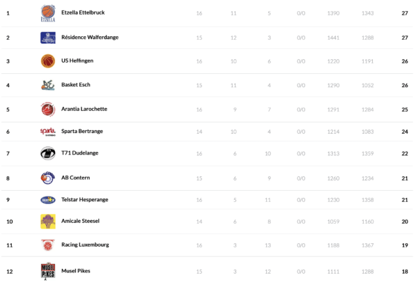Click the Sparta Bertrange logo
This screenshot has width=418, height=287.
coord(47,132)
